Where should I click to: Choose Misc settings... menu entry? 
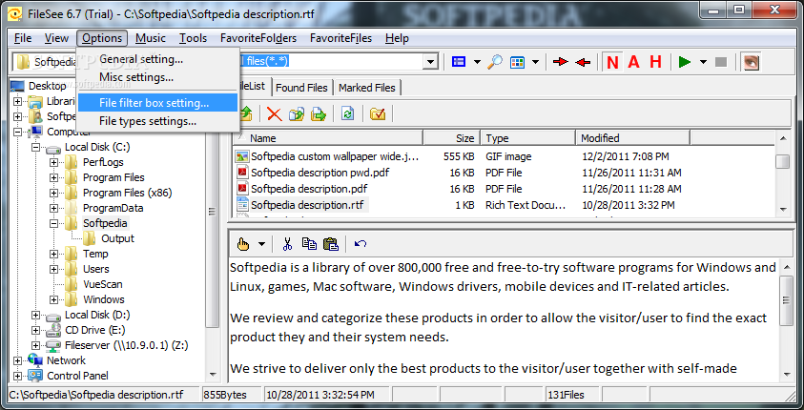coord(157,77)
